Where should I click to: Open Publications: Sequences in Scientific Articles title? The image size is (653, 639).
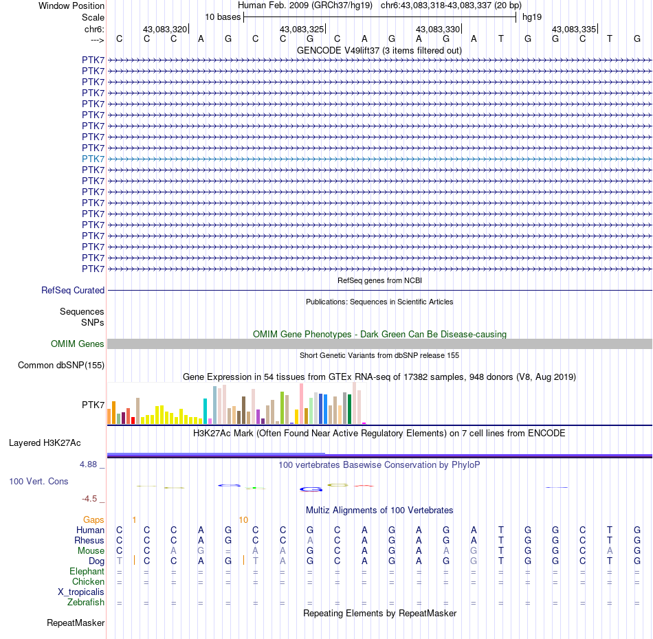click(x=379, y=302)
